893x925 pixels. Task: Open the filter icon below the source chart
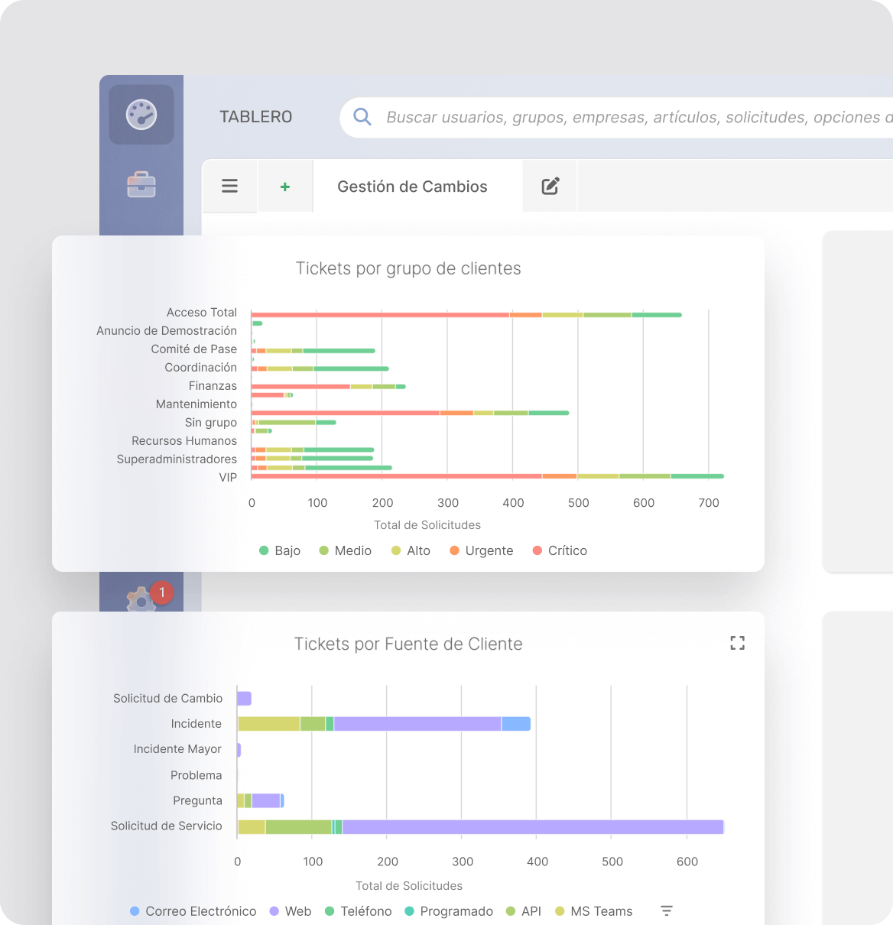click(666, 911)
